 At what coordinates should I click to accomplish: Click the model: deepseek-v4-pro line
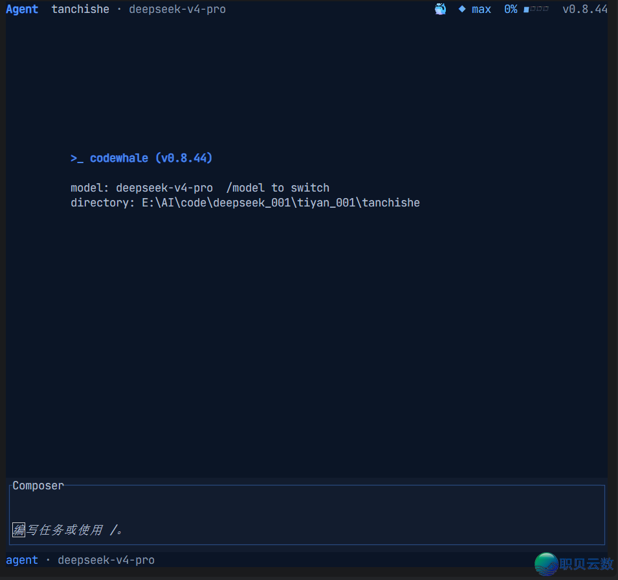142,188
